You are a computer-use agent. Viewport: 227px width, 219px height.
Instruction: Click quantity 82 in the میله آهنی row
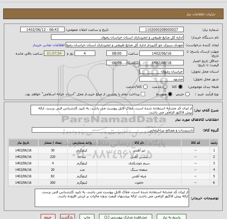[53, 176]
